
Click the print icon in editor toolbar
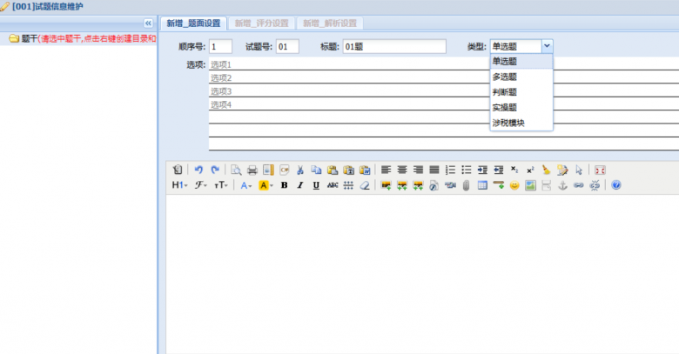[252, 170]
